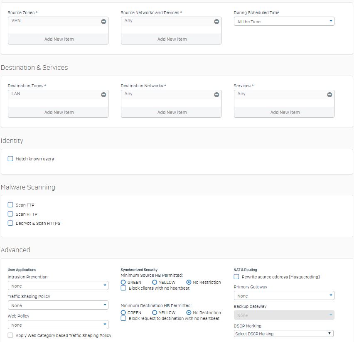The width and height of the screenshot is (354, 342).
Task: Enable Scan FTP option
Action: coord(10,205)
